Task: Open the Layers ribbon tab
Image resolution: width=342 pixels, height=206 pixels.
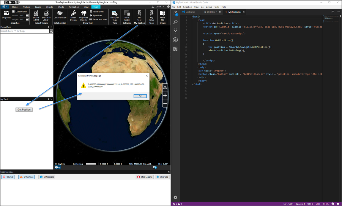Action: point(38,7)
